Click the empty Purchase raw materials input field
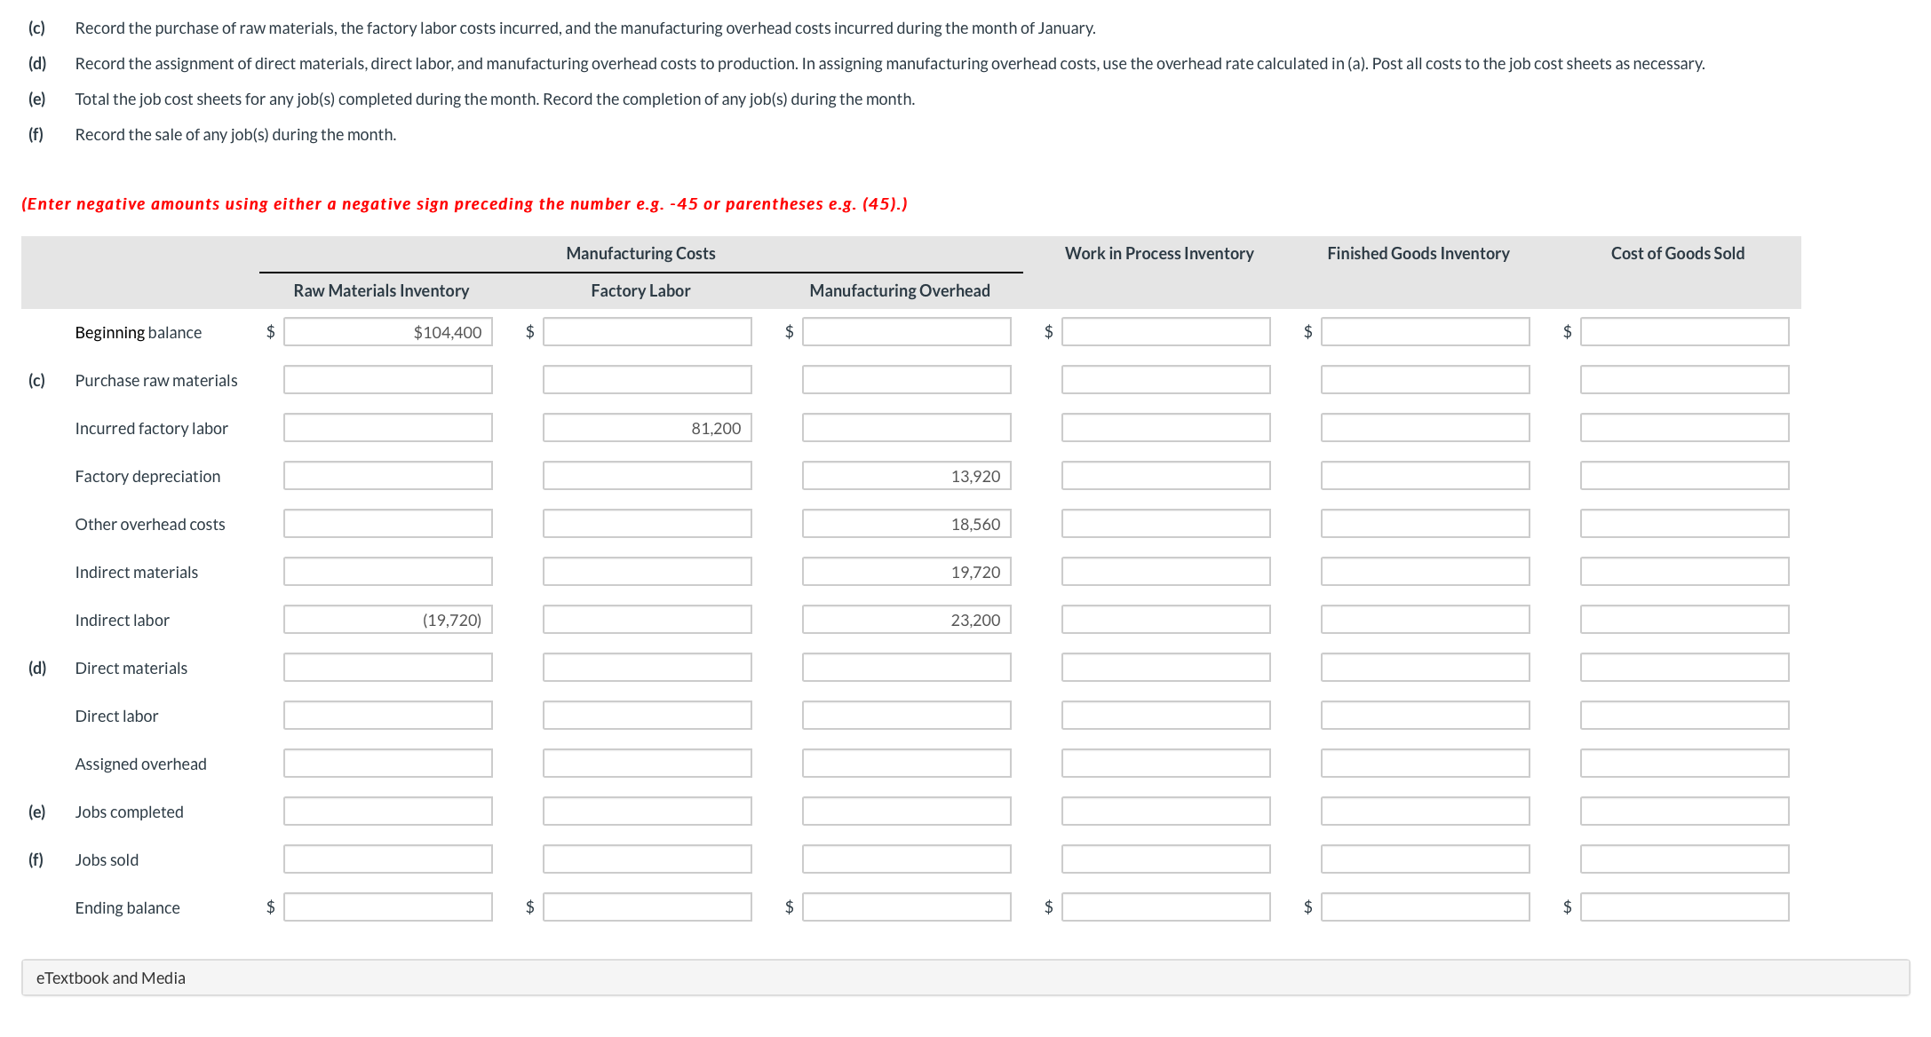 [388, 379]
